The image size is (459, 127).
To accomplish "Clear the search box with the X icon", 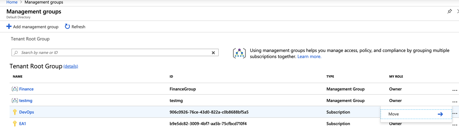I will 213,53.
